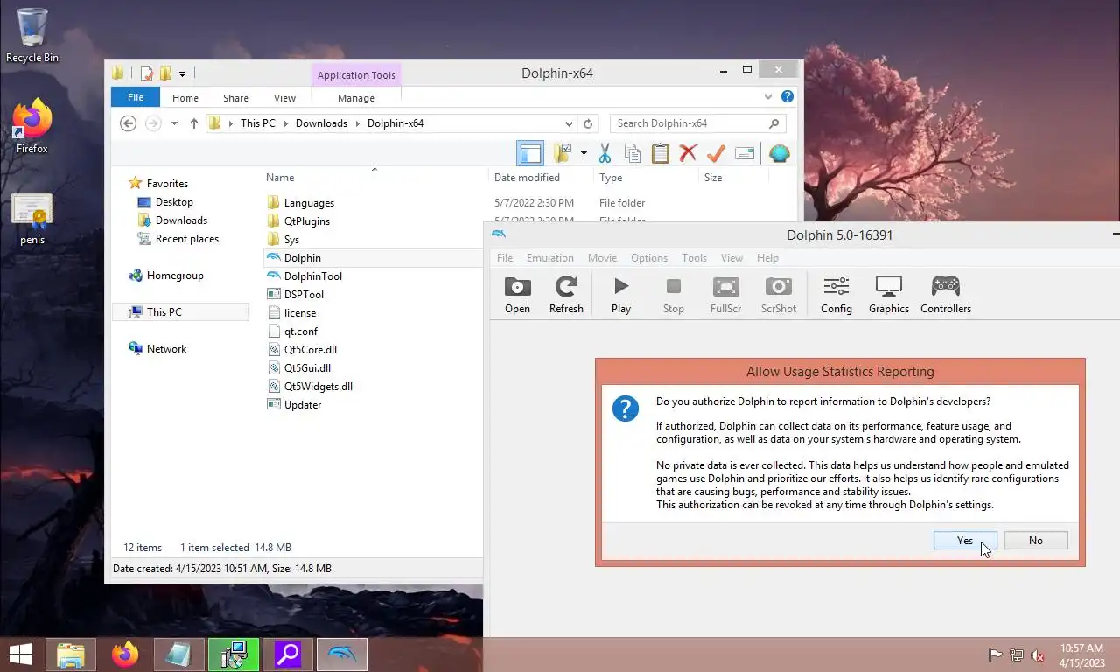Click the Explorer help question mark icon
This screenshot has width=1120, height=672.
tap(787, 97)
